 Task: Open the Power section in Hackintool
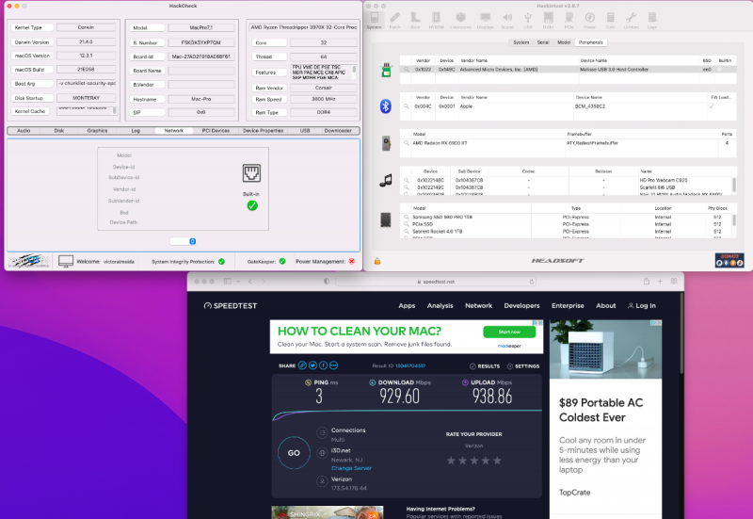click(590, 20)
